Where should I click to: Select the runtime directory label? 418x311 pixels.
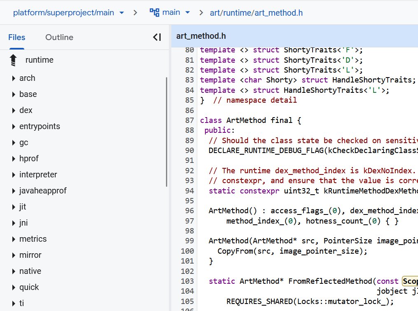click(40, 60)
